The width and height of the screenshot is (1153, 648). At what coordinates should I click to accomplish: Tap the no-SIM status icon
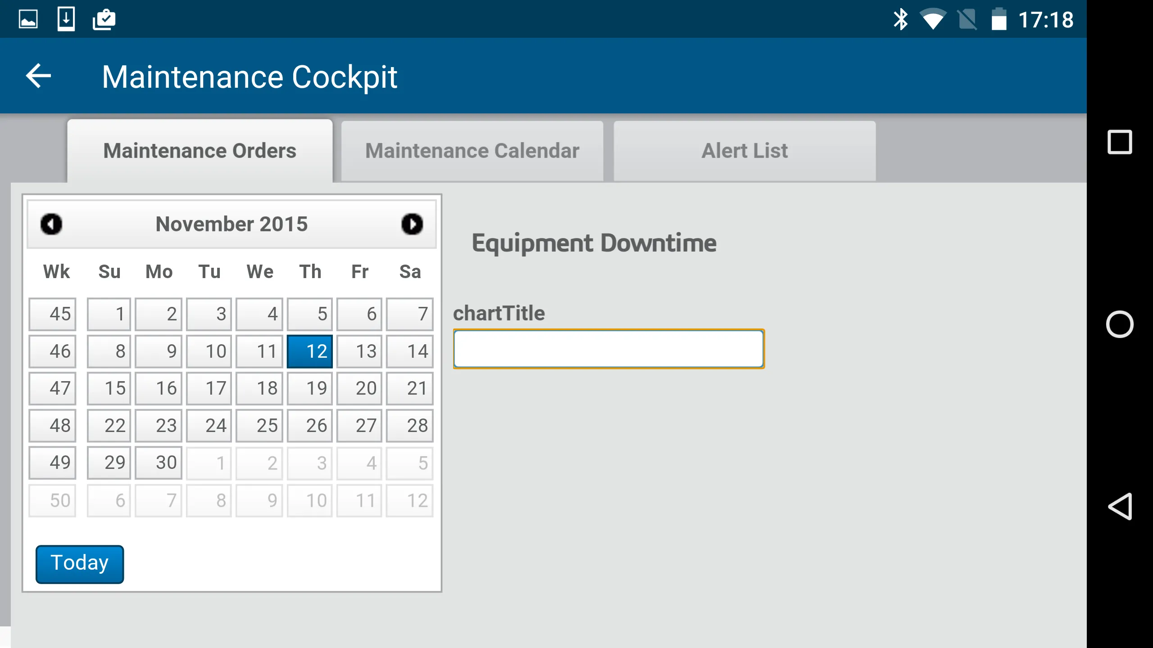(967, 19)
